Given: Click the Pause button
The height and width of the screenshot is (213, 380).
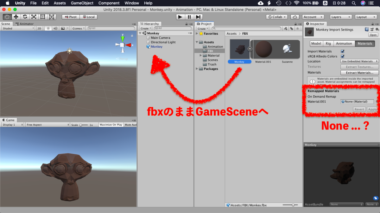Looking at the screenshot, I should pos(189,17).
